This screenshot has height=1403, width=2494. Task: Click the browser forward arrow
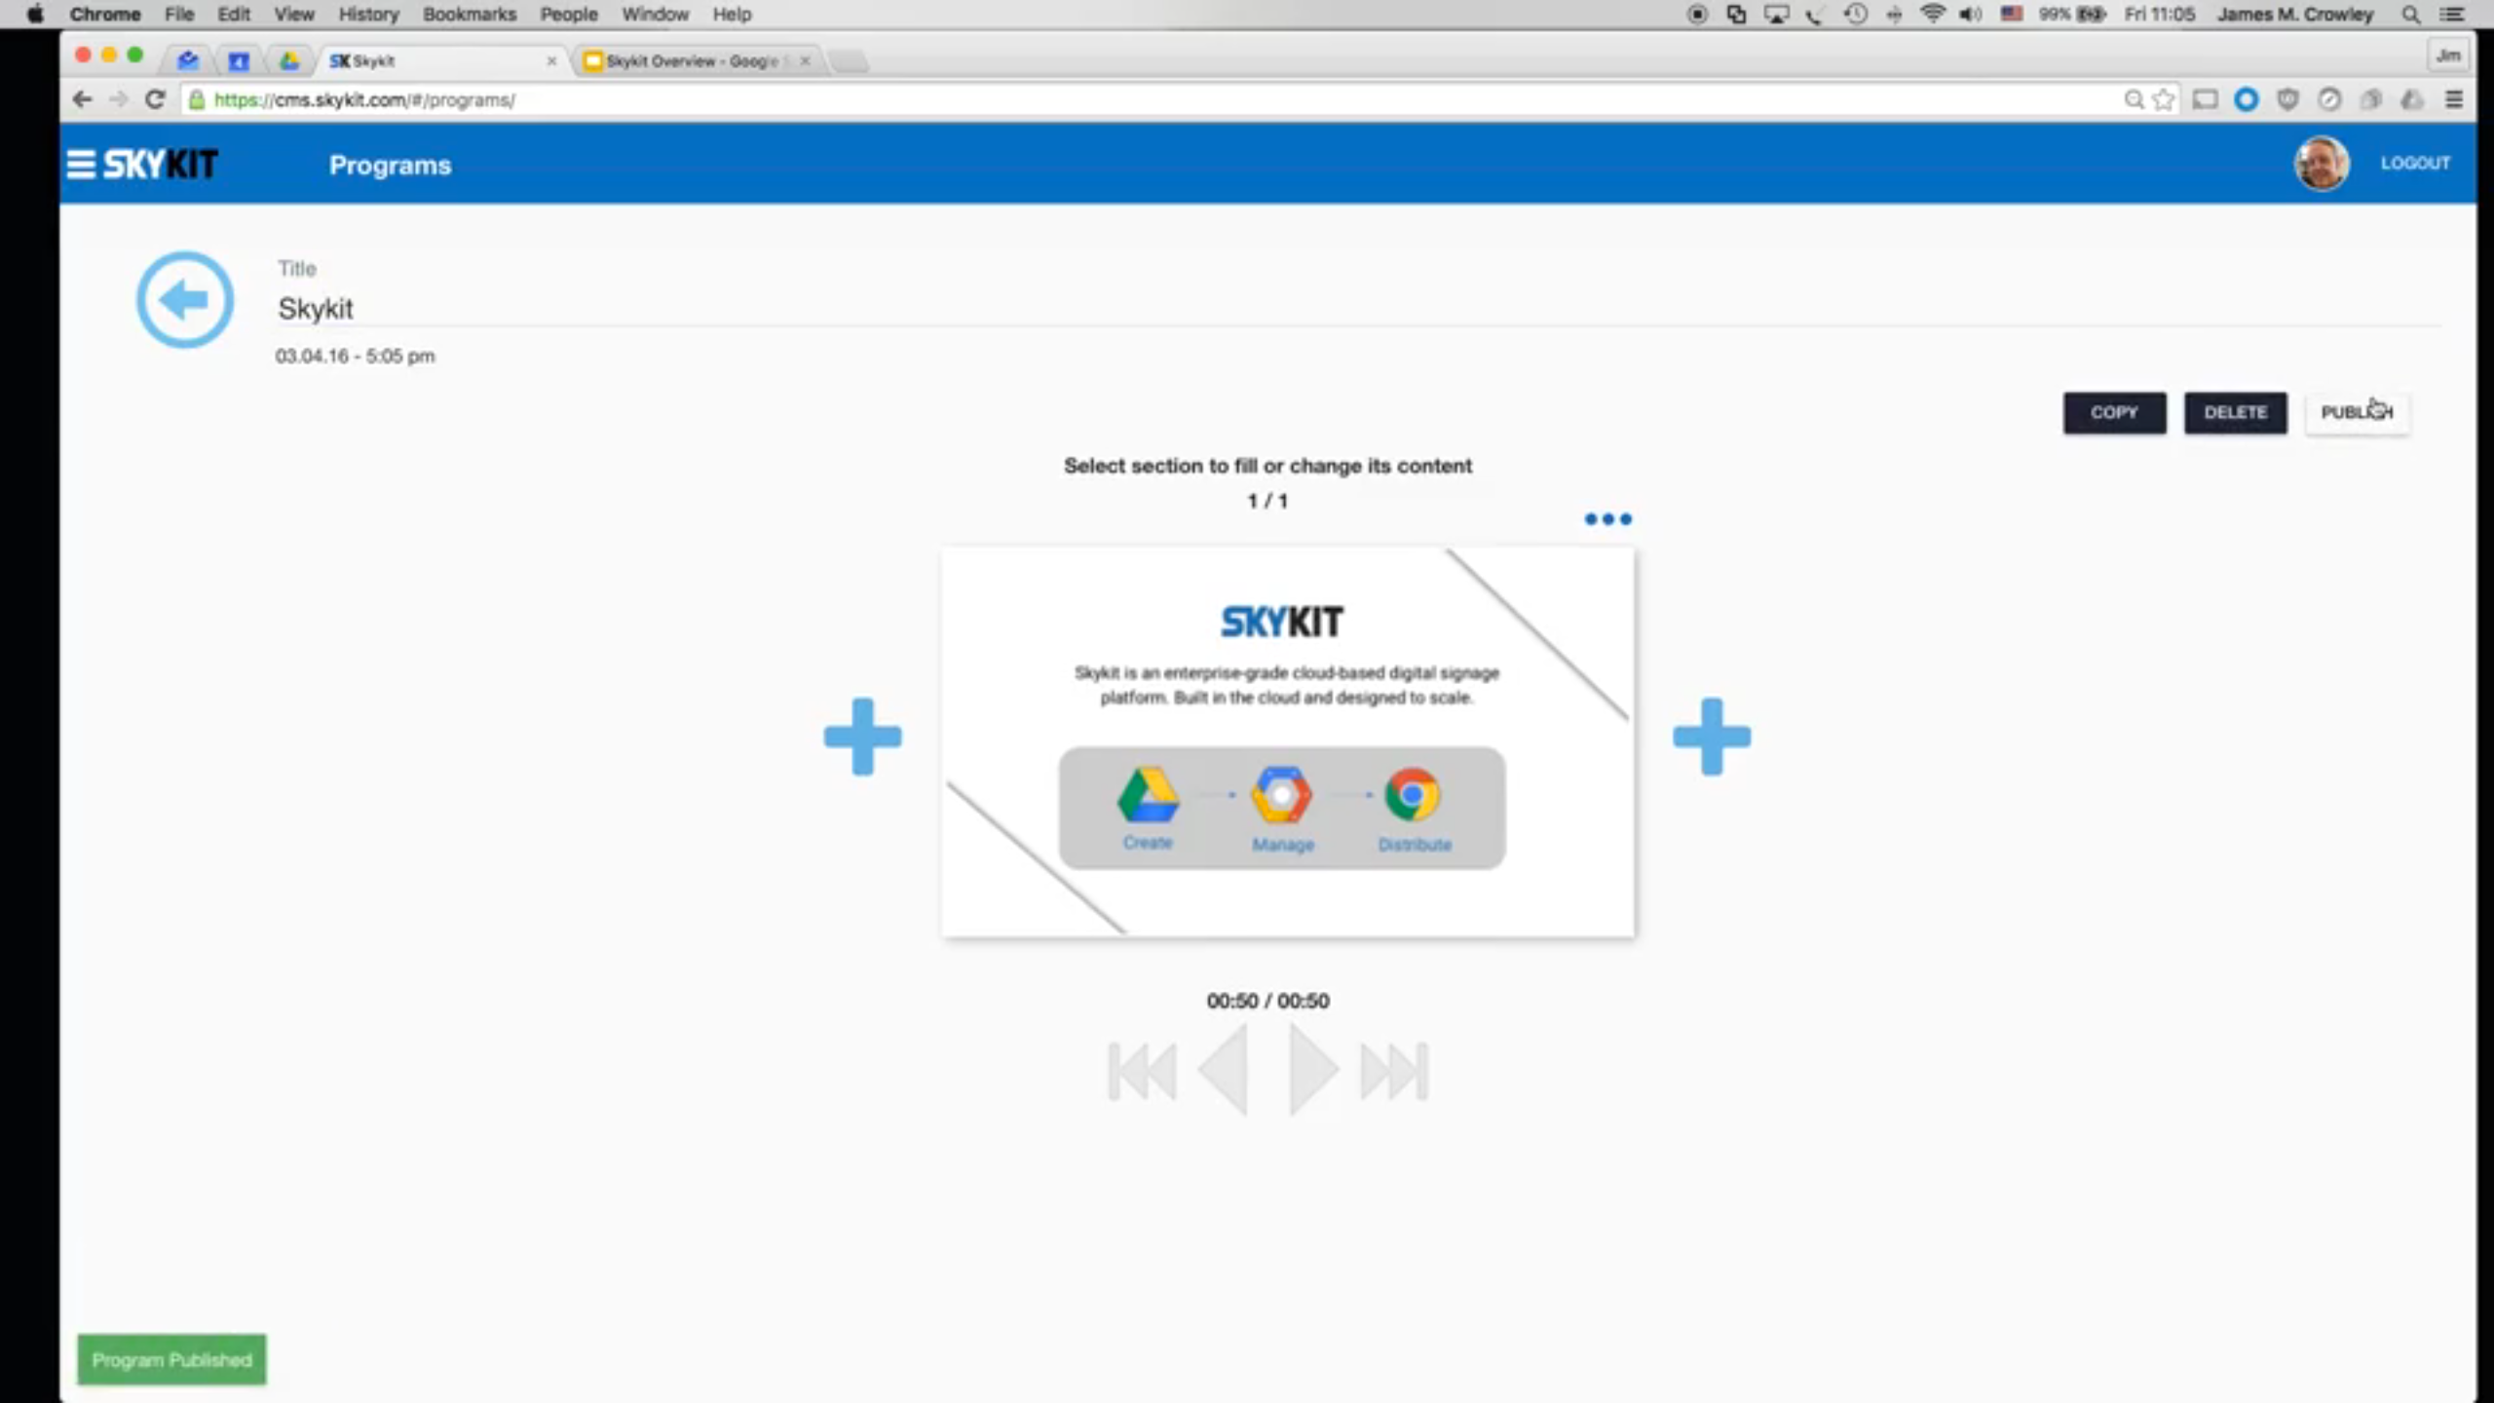118,99
